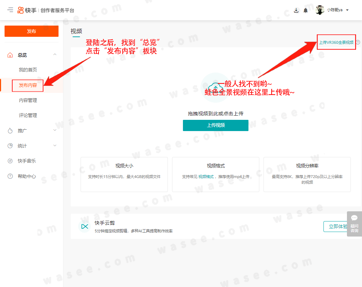This screenshot has width=362, height=287.
Task: Toggle the hamburger sidebar menu icon
Action: (10, 10)
